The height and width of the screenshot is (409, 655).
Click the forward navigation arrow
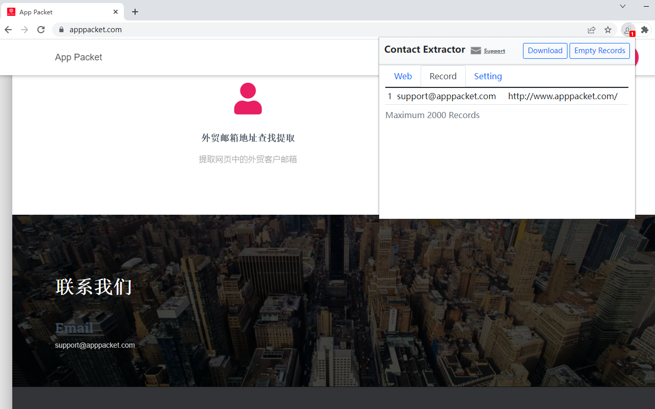click(x=25, y=30)
